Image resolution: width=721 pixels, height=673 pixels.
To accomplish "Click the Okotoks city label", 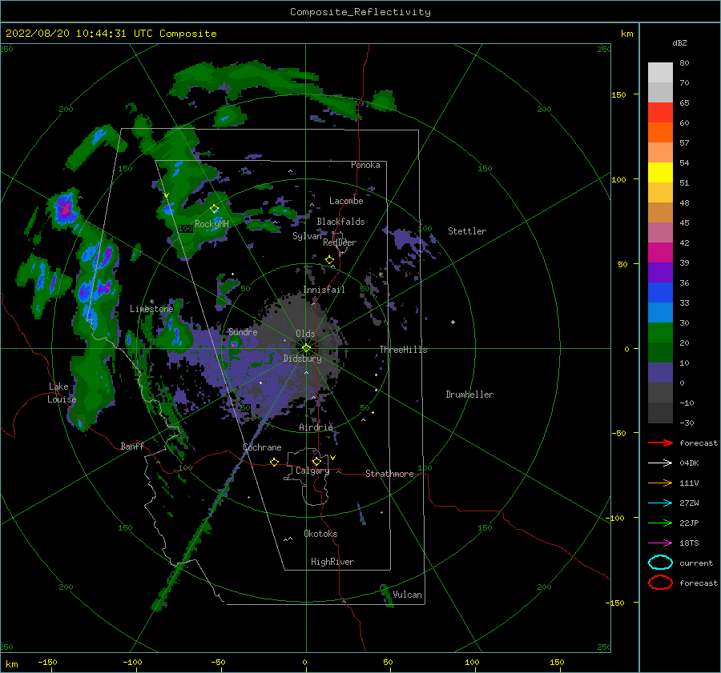I will point(320,534).
